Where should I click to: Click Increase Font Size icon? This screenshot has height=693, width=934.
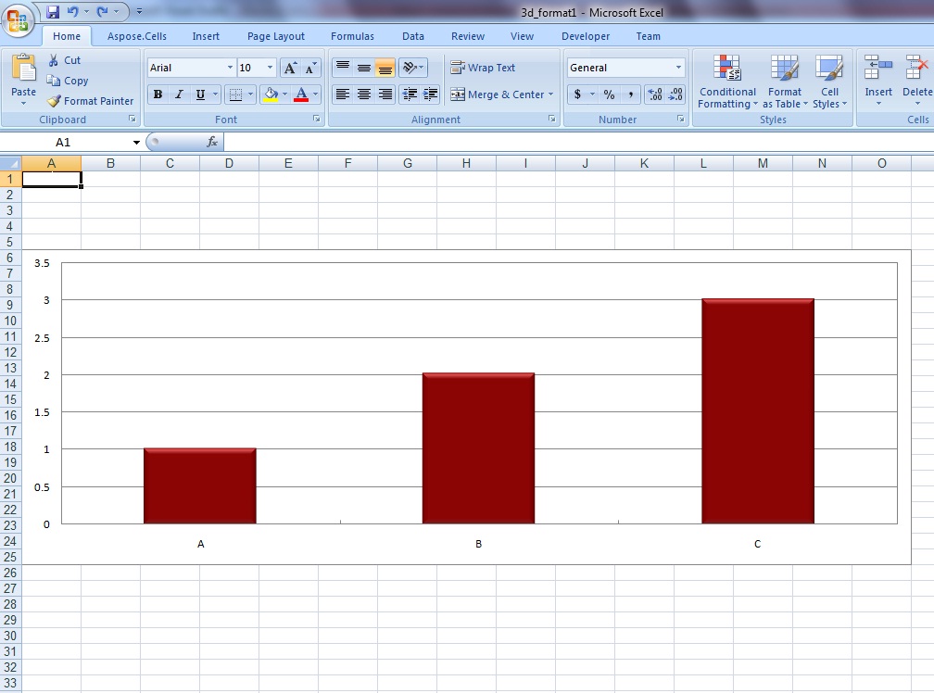click(x=290, y=68)
